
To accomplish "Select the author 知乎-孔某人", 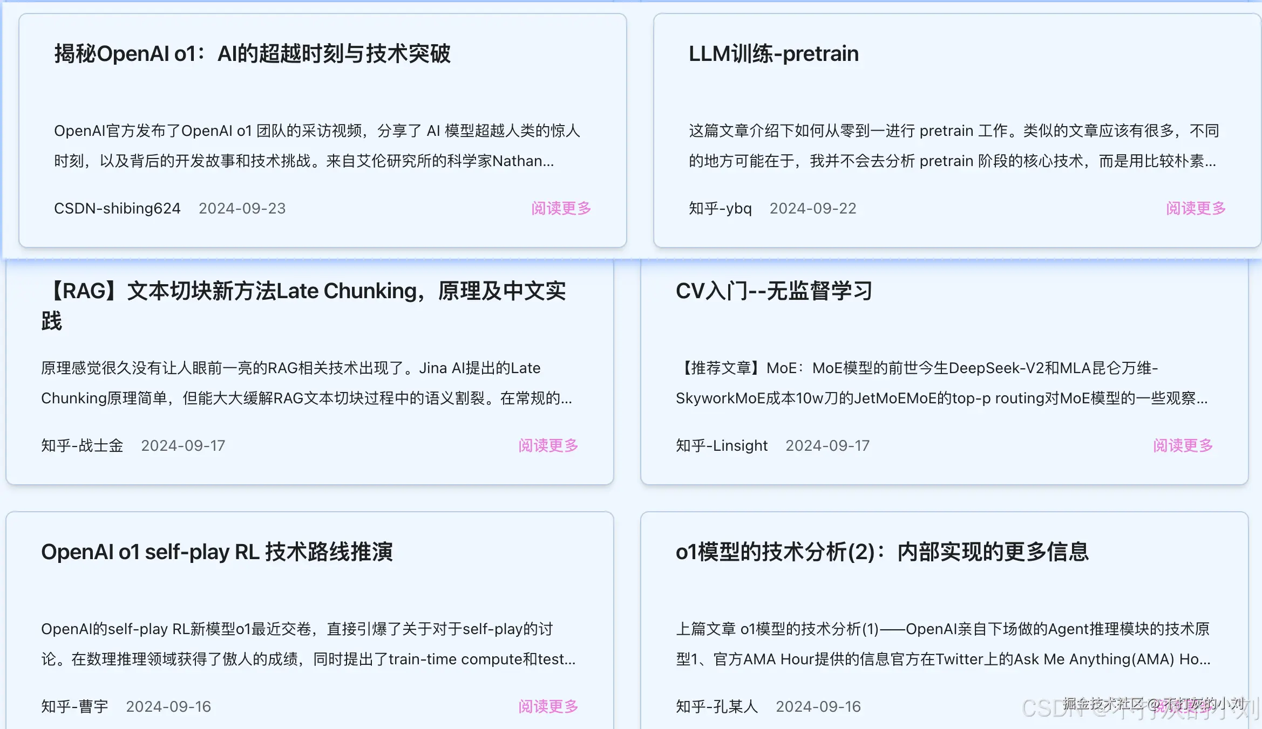I will pos(717,707).
